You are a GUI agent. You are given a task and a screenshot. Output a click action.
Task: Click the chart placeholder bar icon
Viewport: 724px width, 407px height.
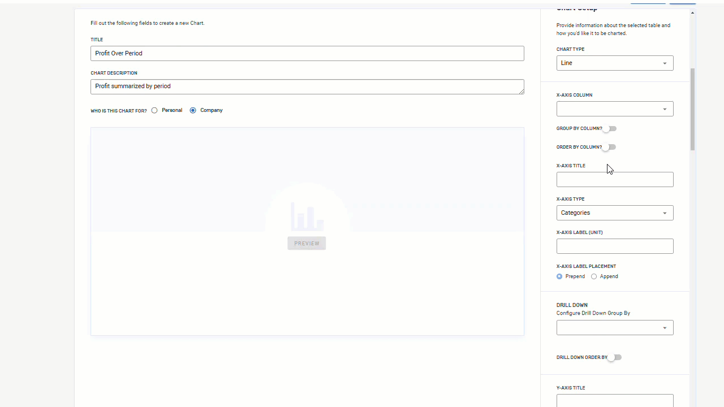click(307, 216)
